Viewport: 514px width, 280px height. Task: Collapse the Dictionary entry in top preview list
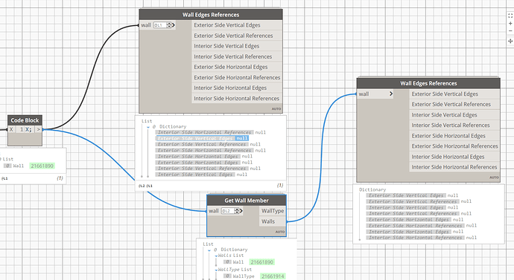148,127
